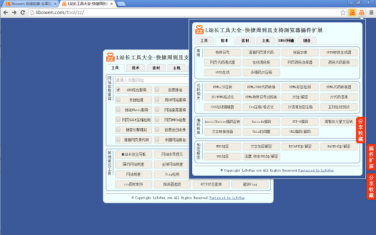Screen dimensions: 376x235
Task: Open the CSS在线编辑器 tool
Action: pos(223,107)
